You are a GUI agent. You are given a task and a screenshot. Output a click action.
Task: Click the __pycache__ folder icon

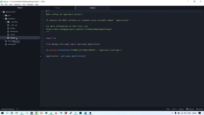tap(9, 22)
